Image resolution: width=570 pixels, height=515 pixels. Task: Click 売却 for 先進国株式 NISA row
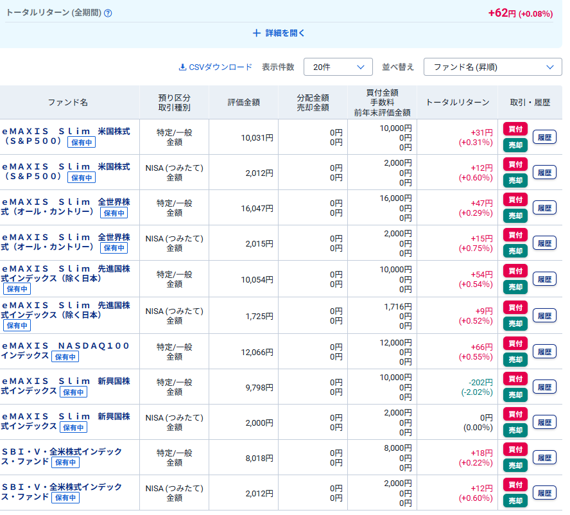point(515,324)
